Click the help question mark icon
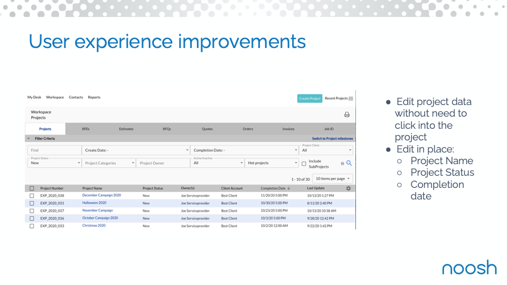507x285 pixels. pyautogui.click(x=342, y=164)
